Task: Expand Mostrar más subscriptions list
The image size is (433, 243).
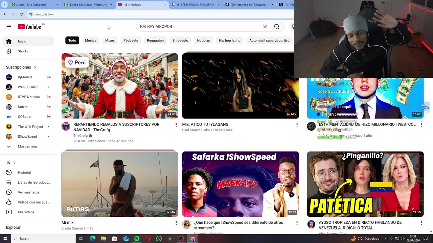Action: 28,146
